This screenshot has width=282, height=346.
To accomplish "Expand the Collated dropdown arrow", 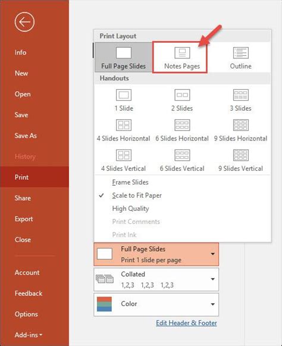I will [213, 279].
